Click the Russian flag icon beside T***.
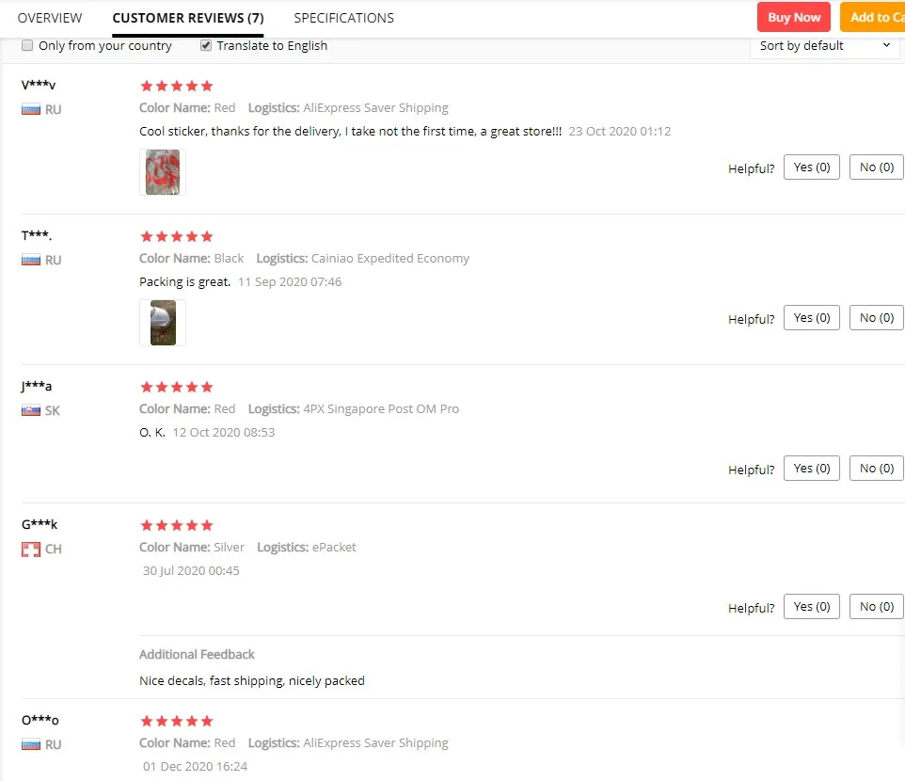This screenshot has height=781, width=905. pyautogui.click(x=31, y=260)
